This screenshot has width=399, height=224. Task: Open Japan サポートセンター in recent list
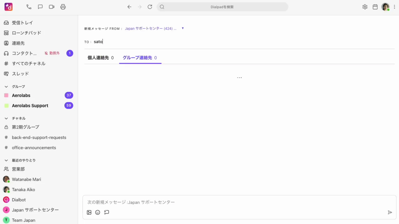point(35,210)
